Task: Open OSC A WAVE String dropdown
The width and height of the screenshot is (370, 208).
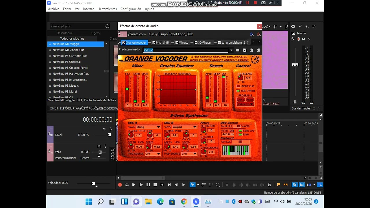Action: tap(148, 127)
